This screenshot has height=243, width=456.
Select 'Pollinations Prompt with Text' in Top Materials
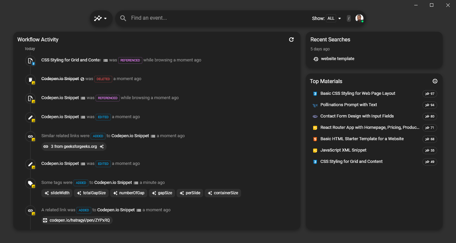click(x=349, y=105)
